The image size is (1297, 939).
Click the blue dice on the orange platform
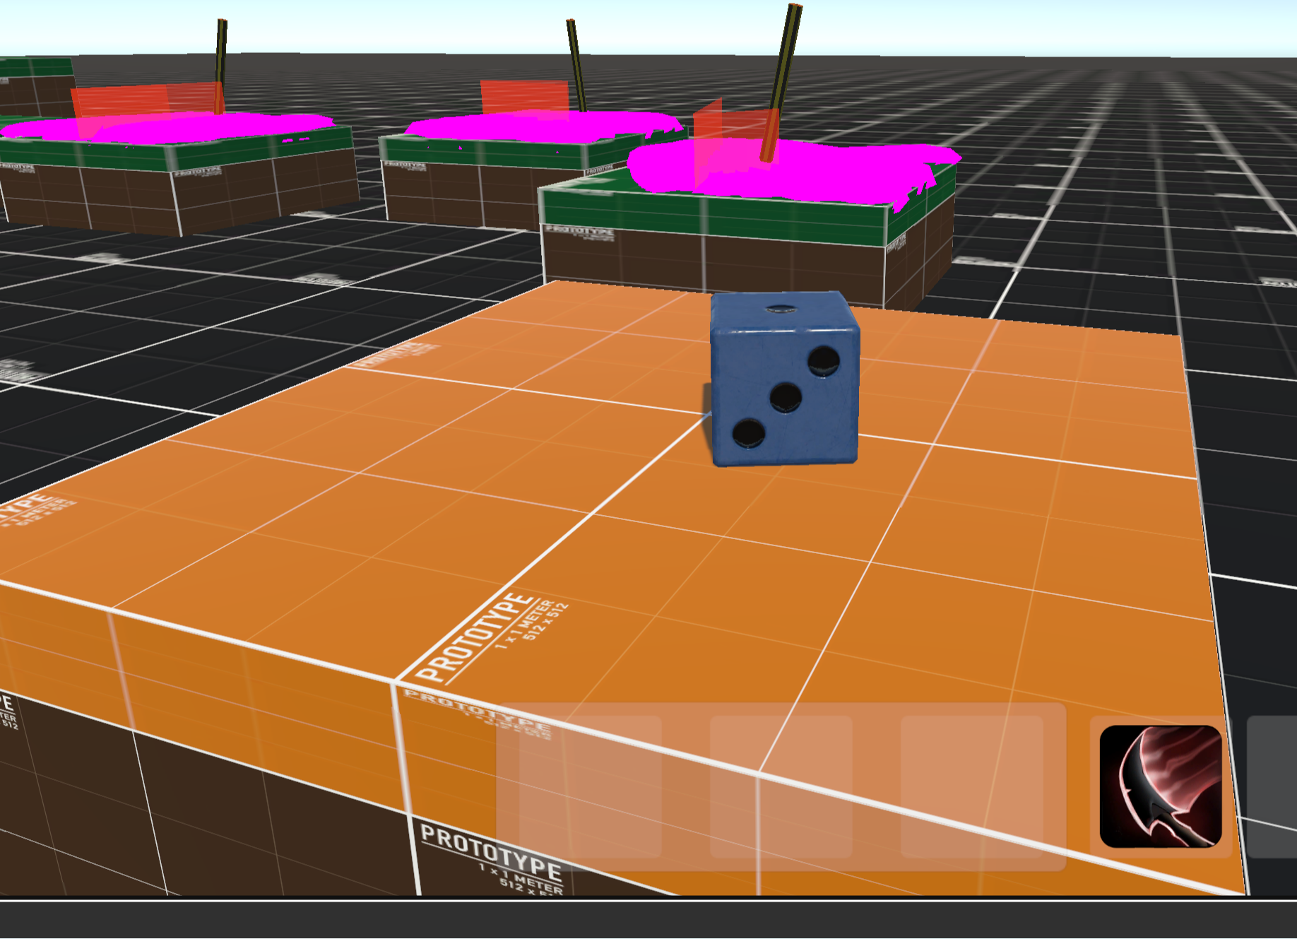click(x=784, y=379)
